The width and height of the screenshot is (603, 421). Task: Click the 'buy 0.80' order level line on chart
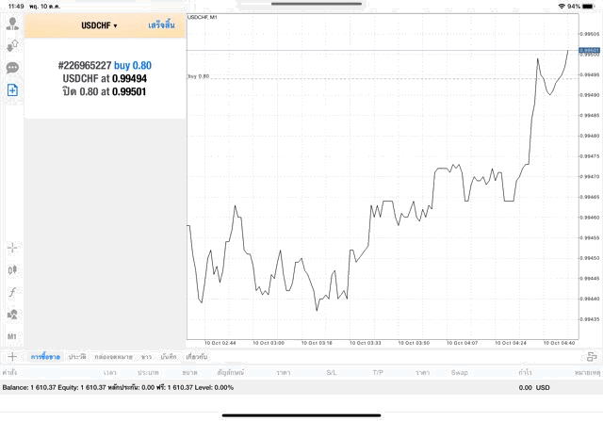[383, 78]
